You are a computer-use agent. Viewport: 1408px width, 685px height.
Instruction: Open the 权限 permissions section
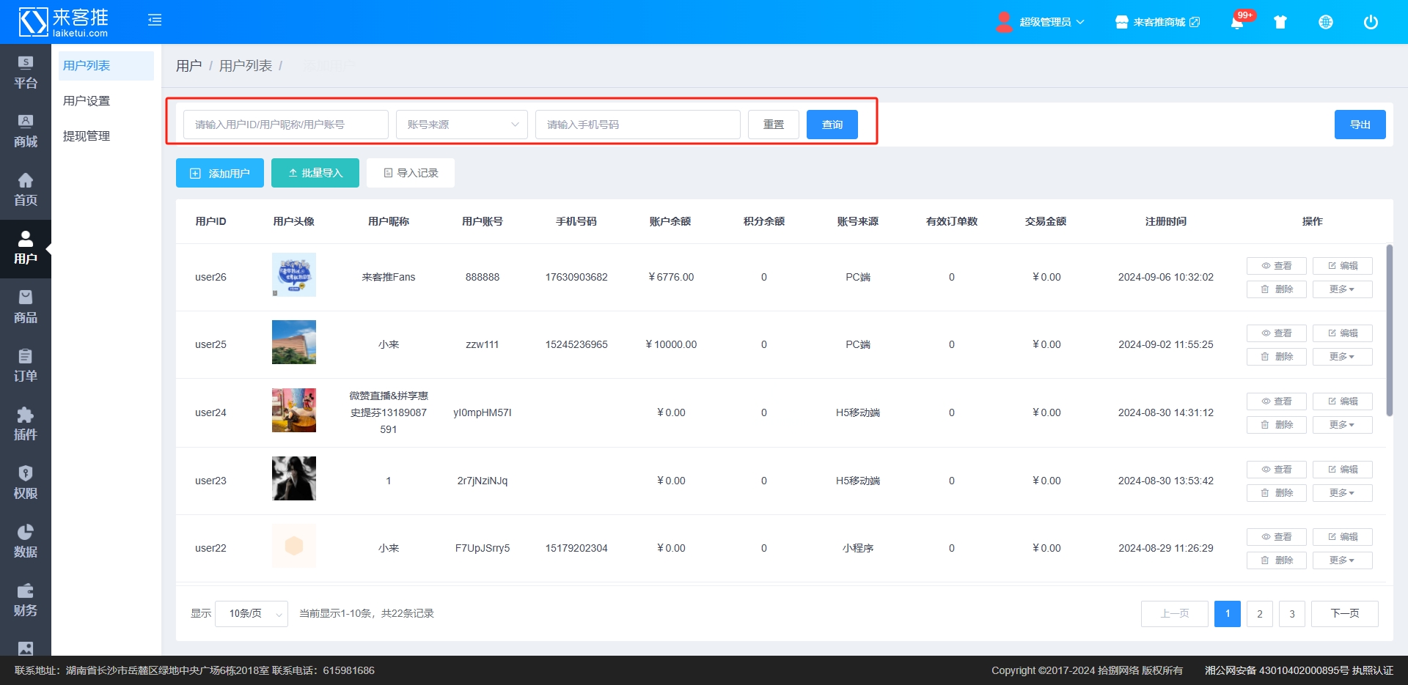tap(26, 483)
